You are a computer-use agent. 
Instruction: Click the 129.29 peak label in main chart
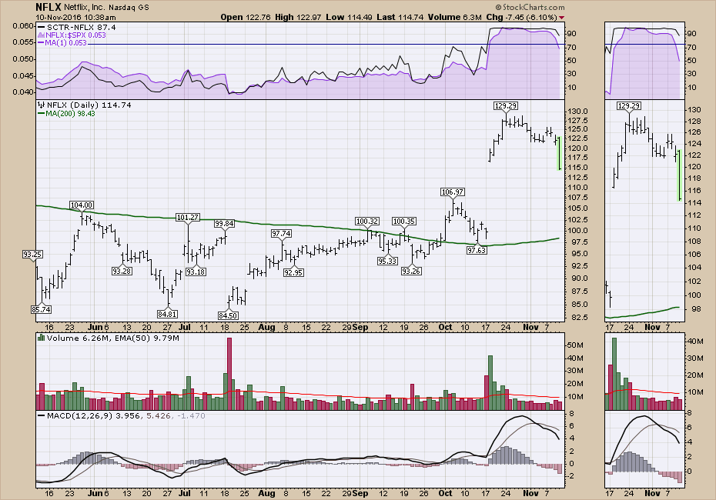click(x=506, y=106)
